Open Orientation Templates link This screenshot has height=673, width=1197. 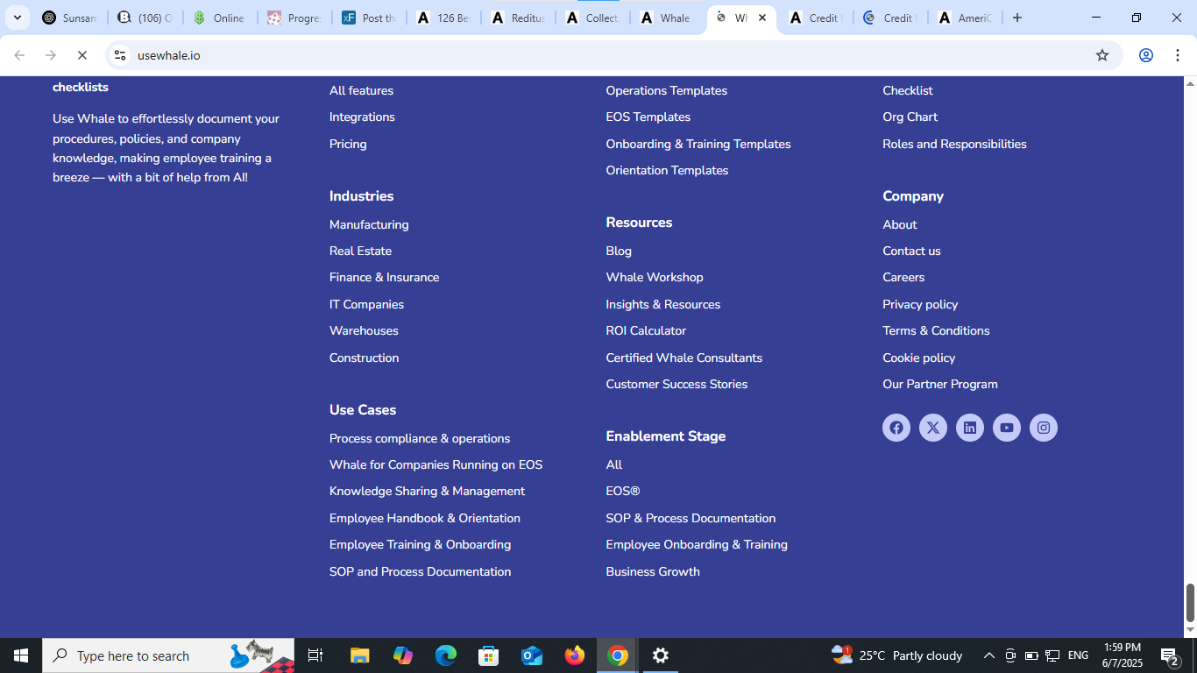tap(667, 170)
